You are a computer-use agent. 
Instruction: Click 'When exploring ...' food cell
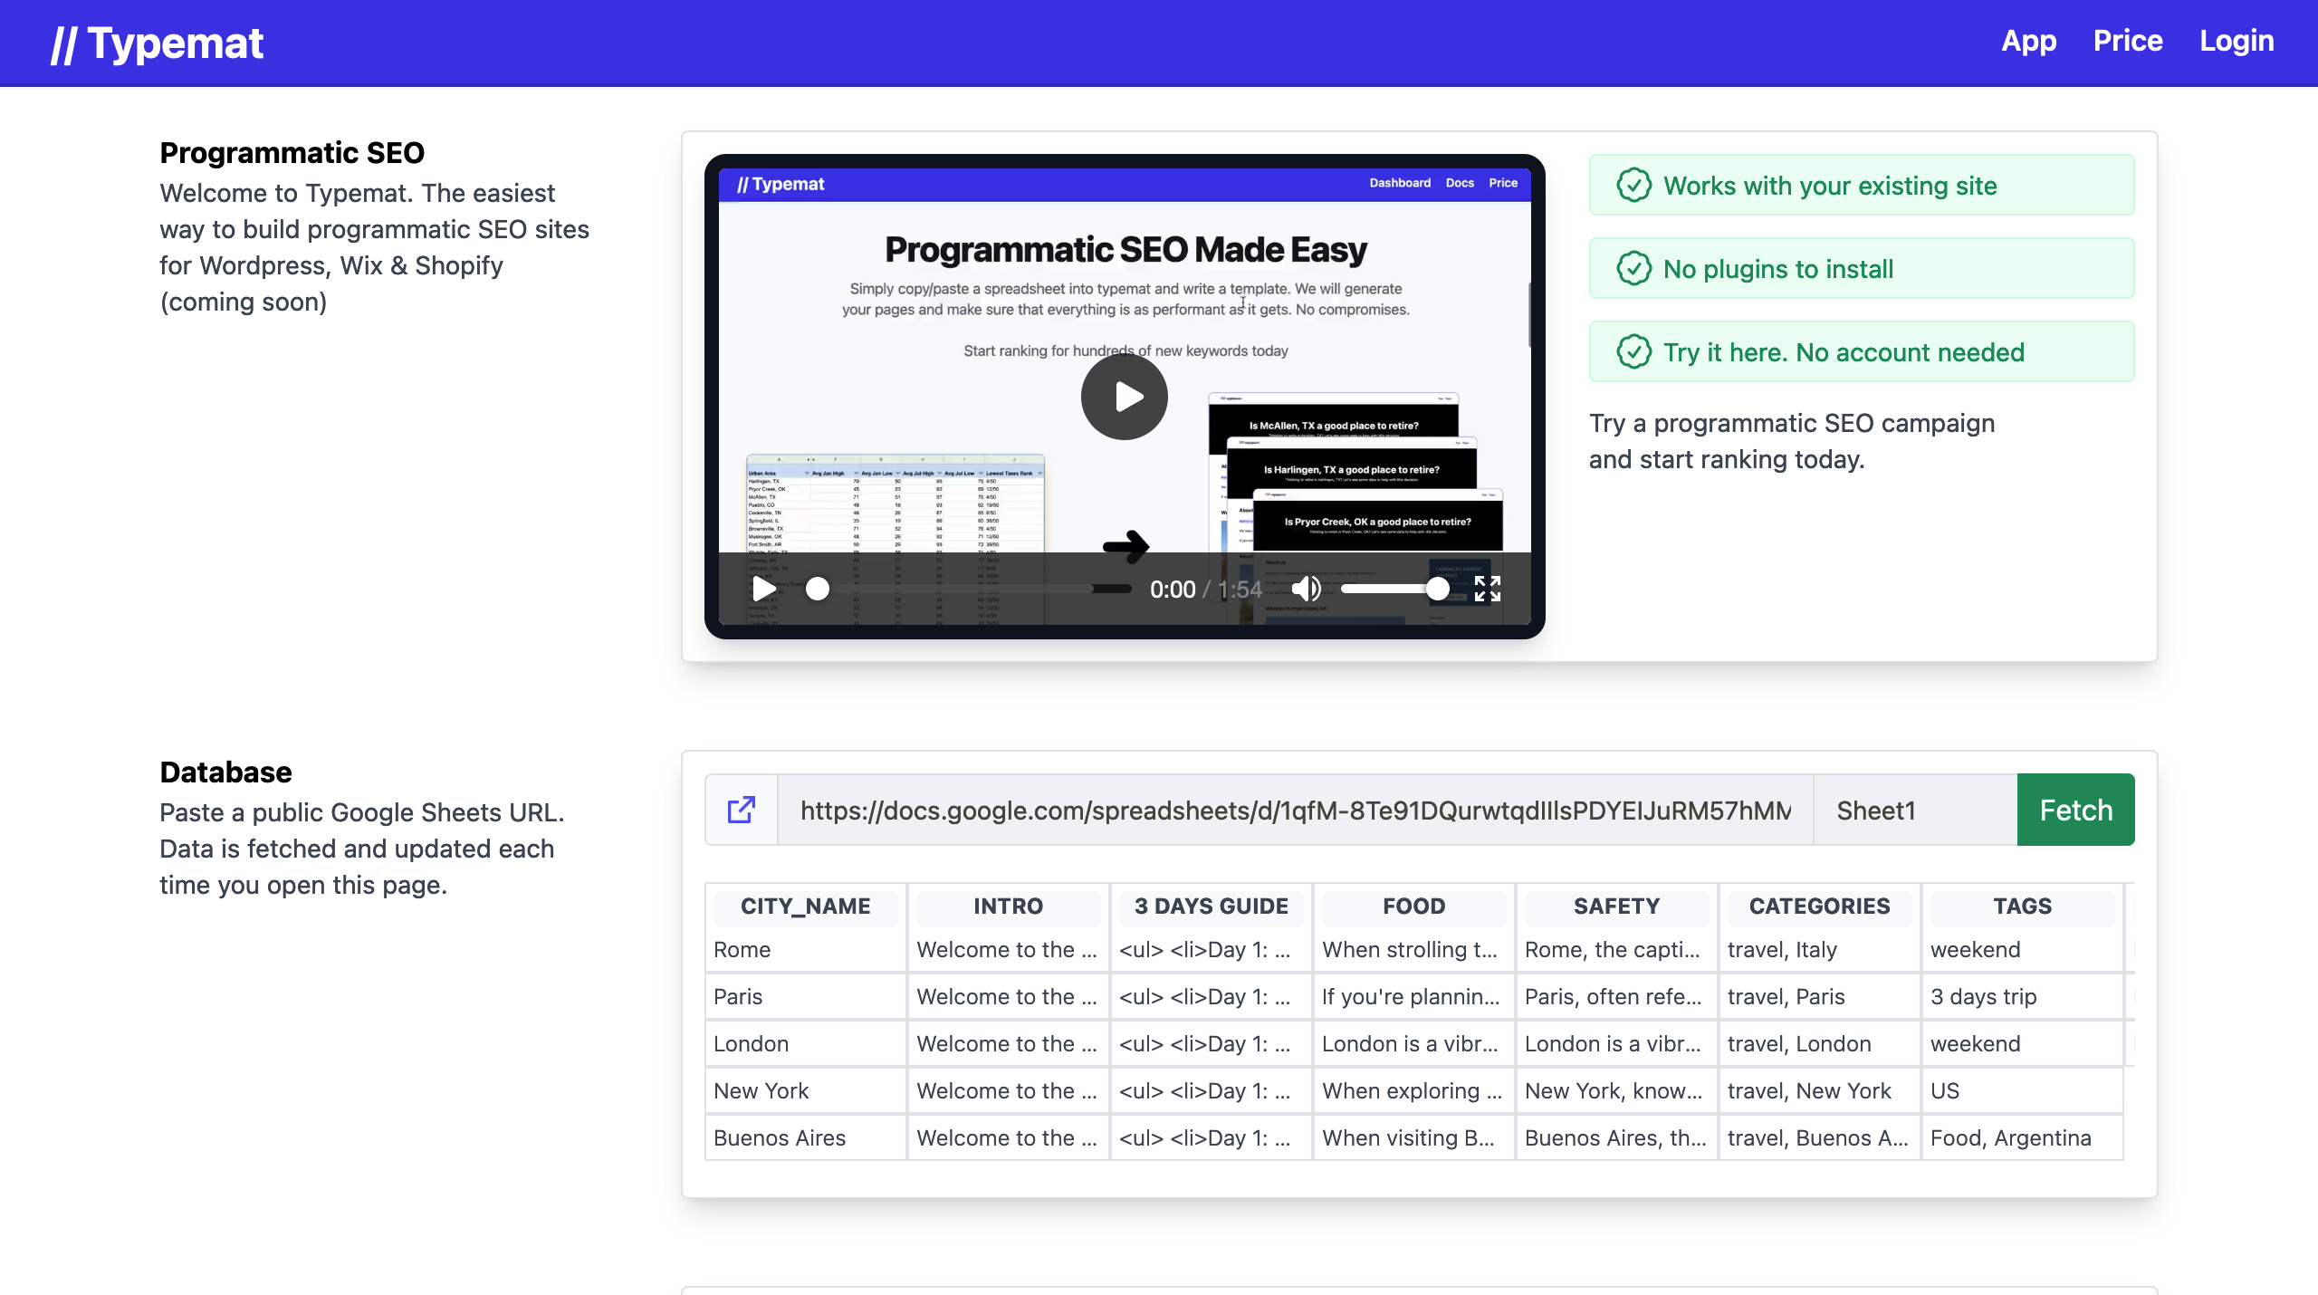[1413, 1091]
